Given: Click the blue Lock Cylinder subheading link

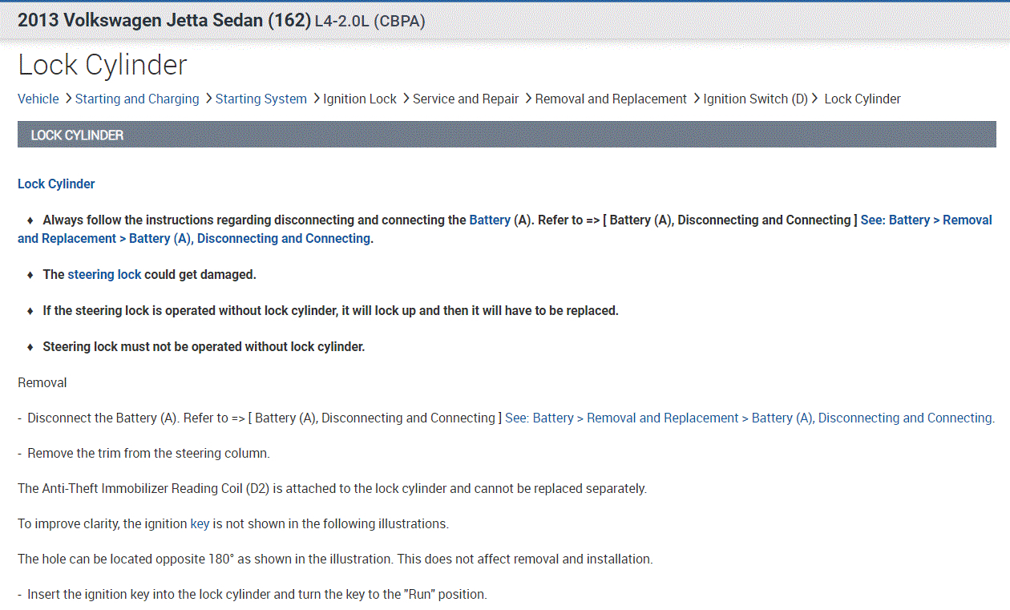Looking at the screenshot, I should point(56,184).
